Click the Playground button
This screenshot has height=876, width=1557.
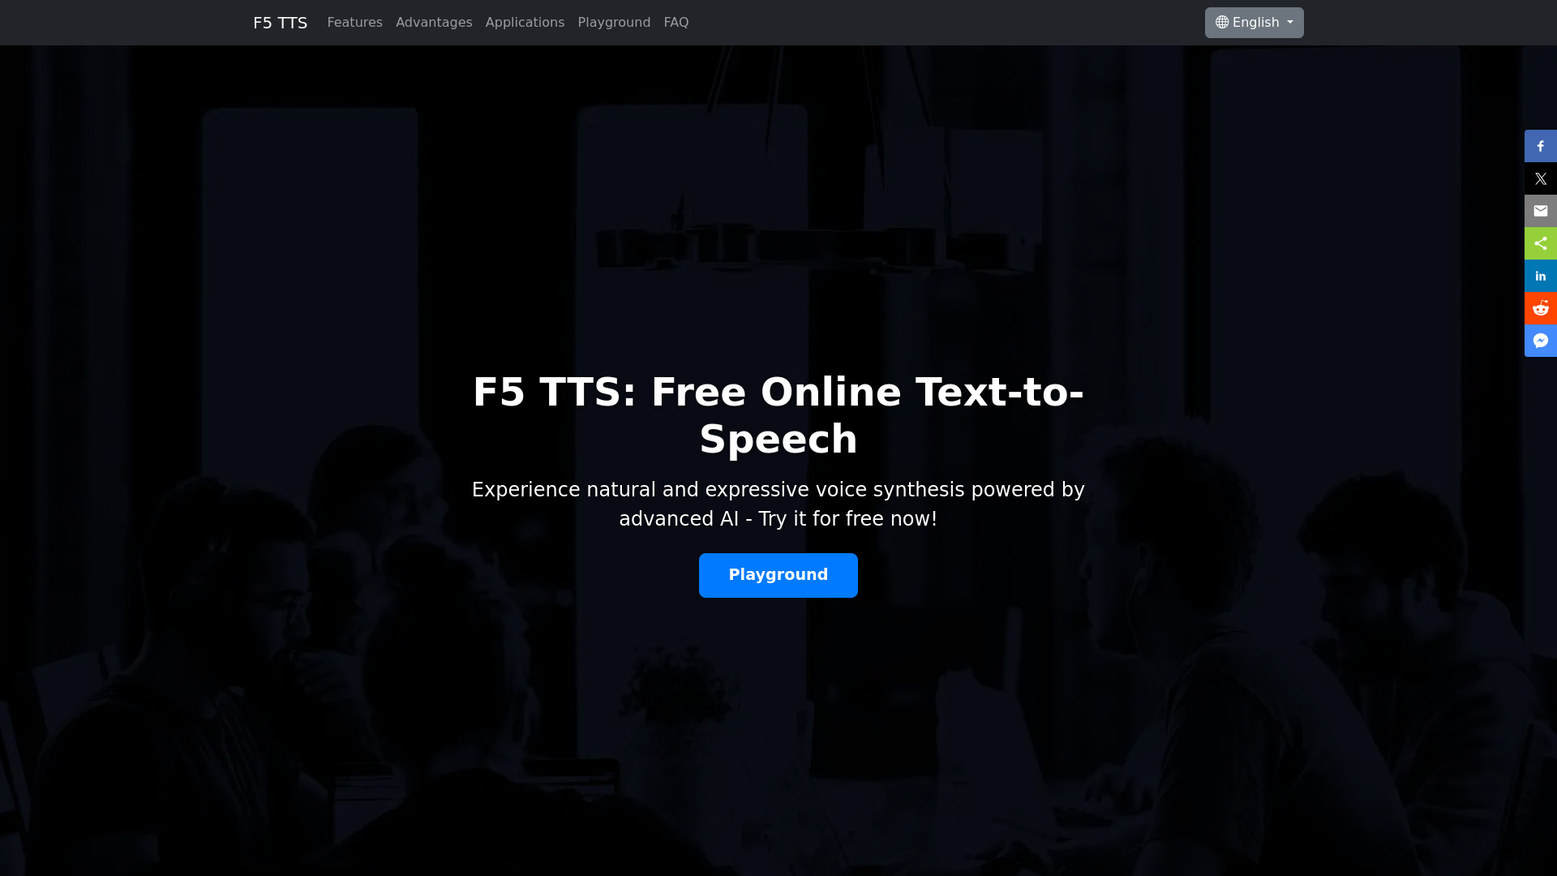coord(778,575)
